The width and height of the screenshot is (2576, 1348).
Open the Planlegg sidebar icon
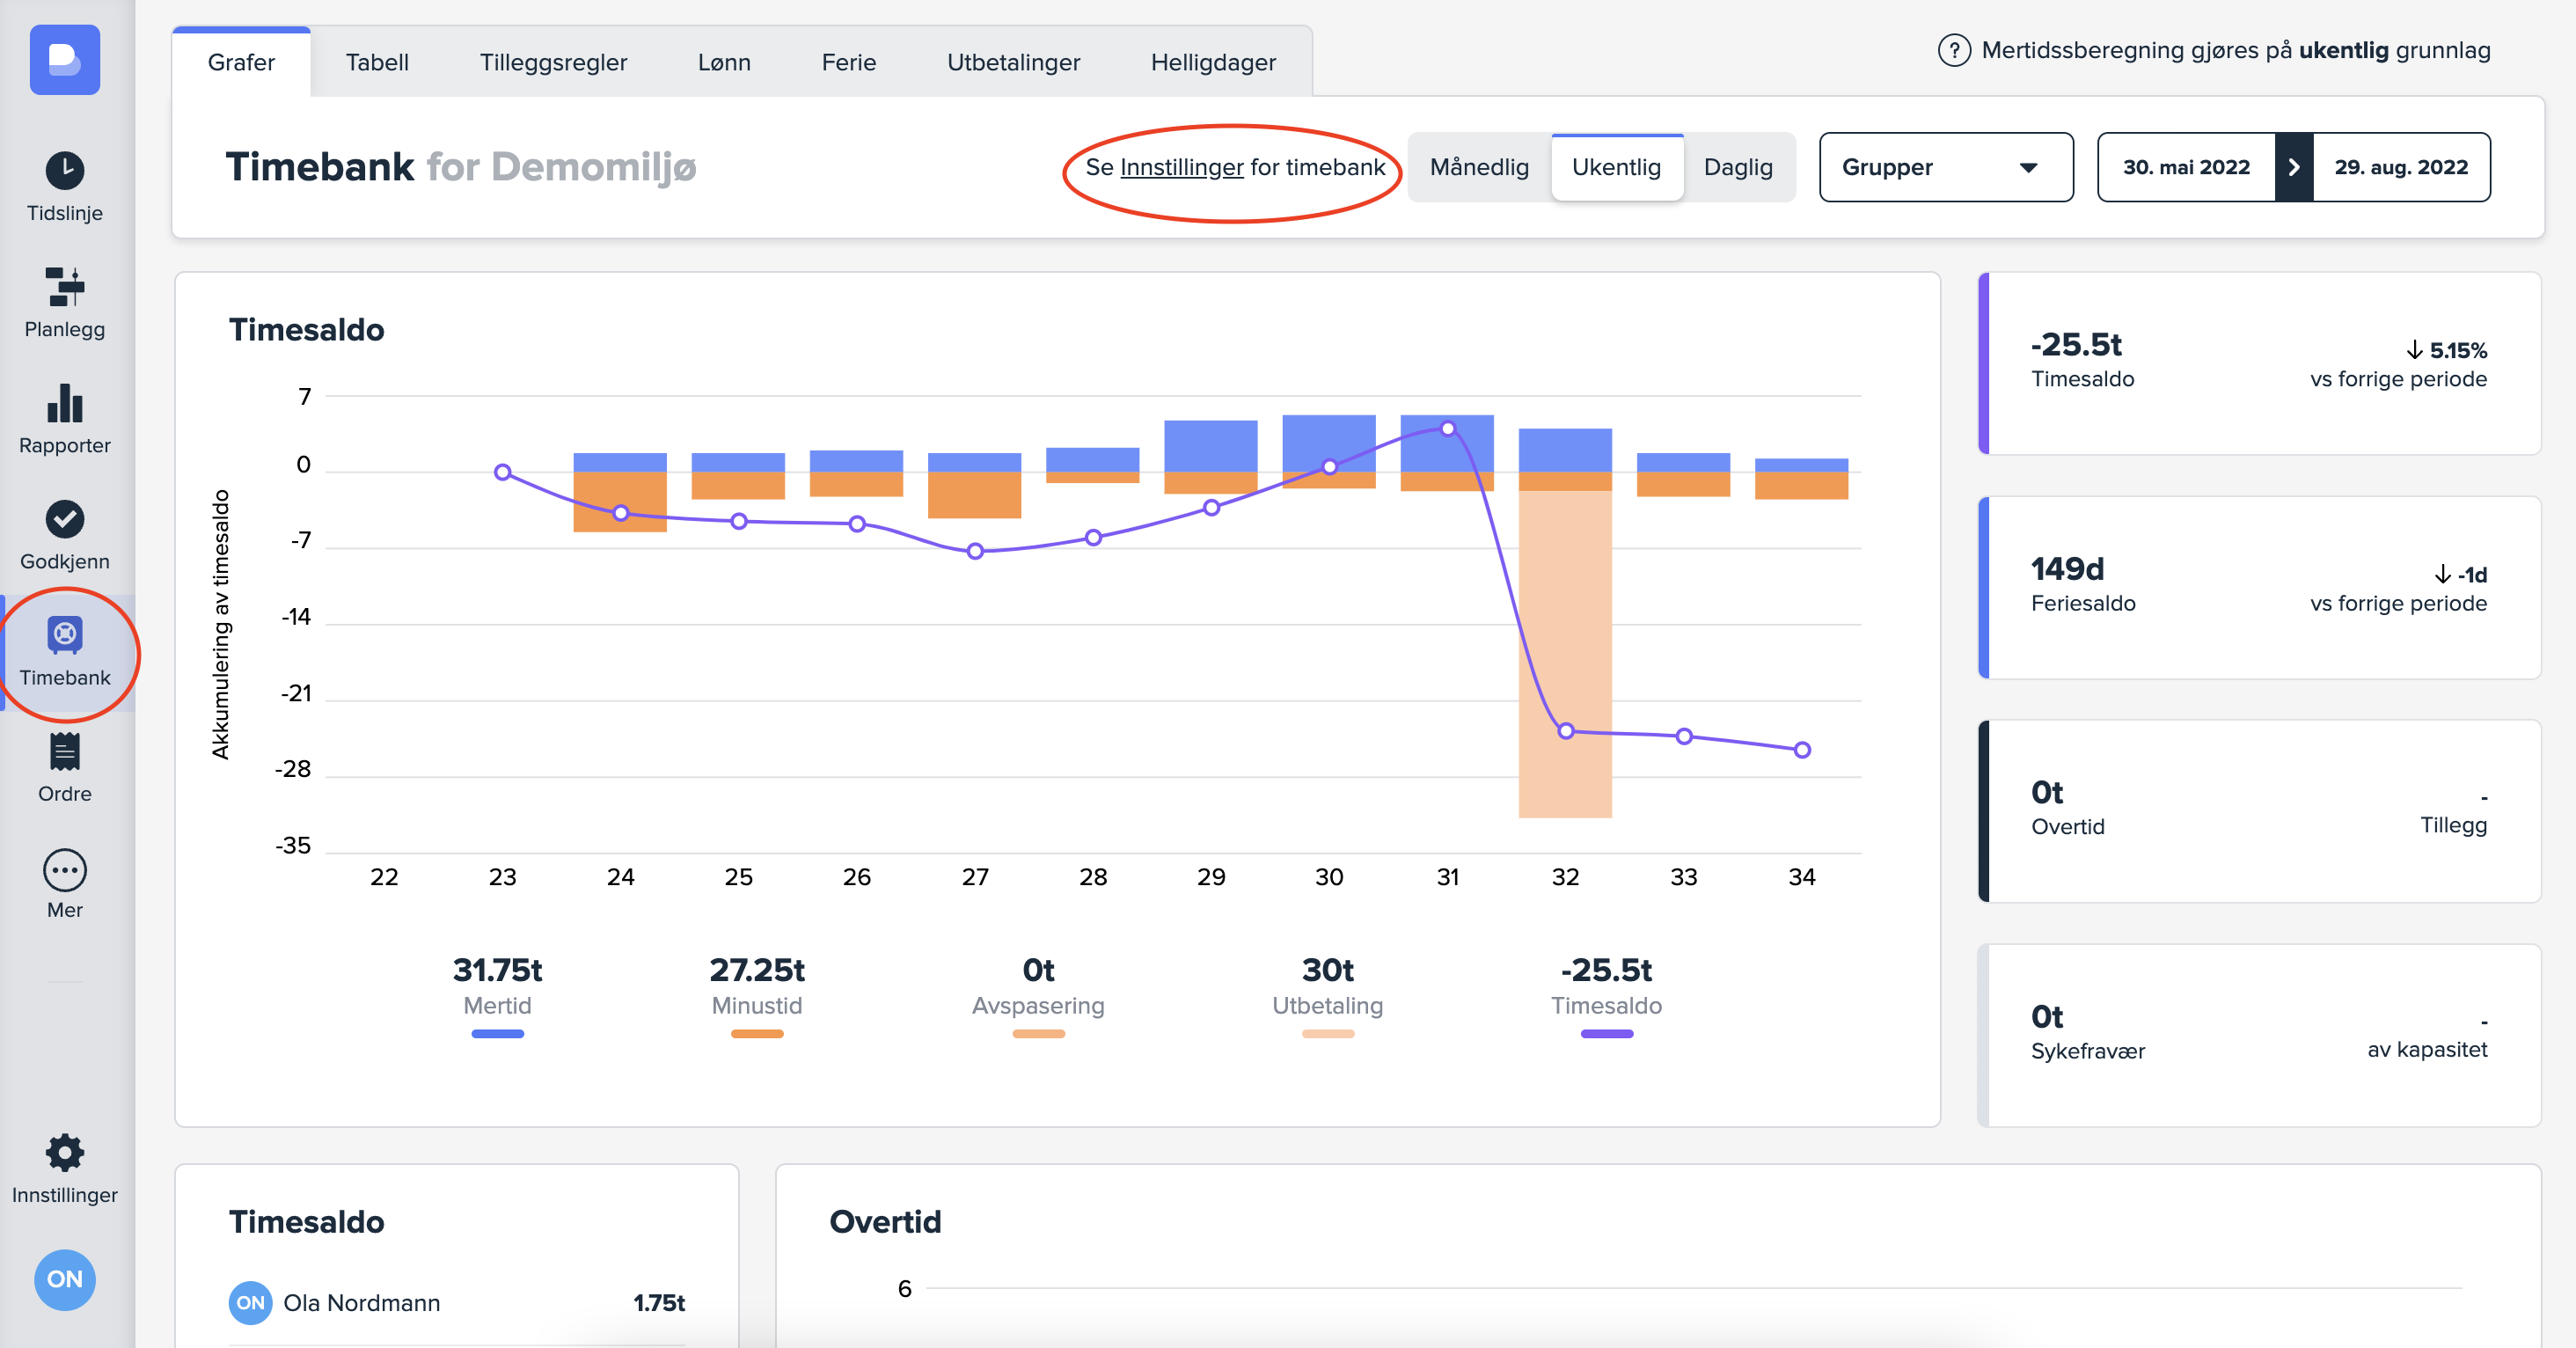pos(65,287)
